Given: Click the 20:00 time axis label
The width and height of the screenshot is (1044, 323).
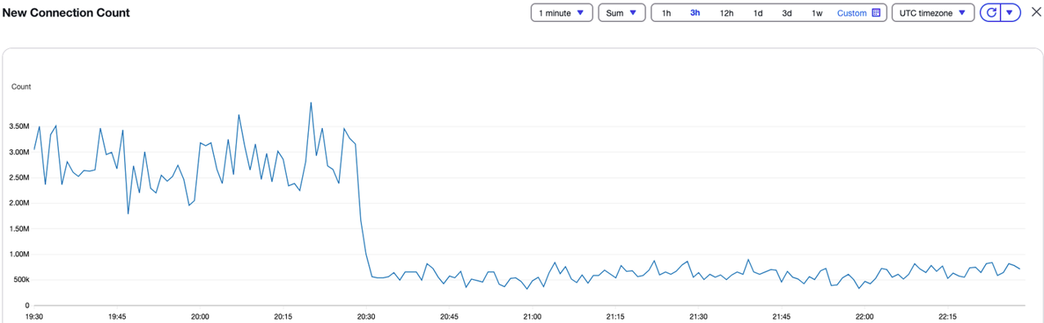Looking at the screenshot, I should pyautogui.click(x=200, y=316).
